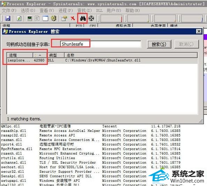
Task: Select the schannel.dll row
Action: click(90, 162)
